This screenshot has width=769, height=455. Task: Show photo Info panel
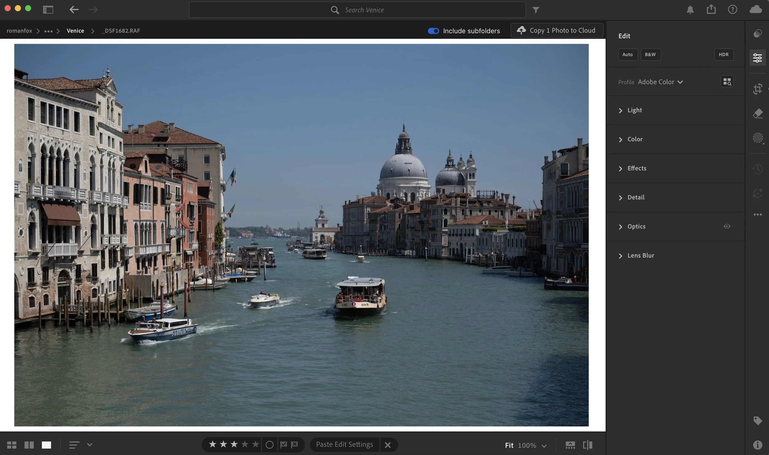click(x=757, y=445)
